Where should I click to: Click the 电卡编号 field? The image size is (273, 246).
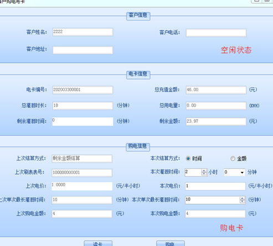click(83, 90)
